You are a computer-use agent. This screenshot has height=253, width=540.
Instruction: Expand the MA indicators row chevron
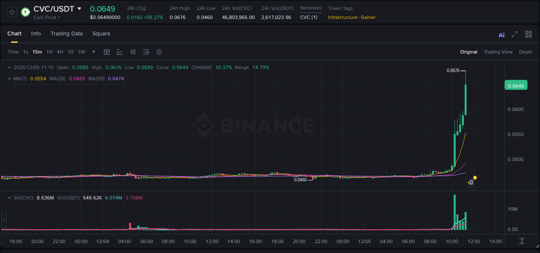pyautogui.click(x=9, y=79)
